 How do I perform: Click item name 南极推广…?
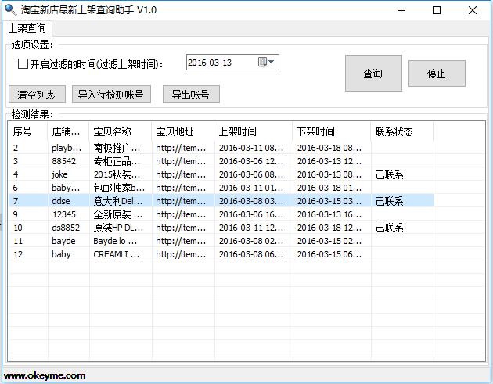point(117,148)
